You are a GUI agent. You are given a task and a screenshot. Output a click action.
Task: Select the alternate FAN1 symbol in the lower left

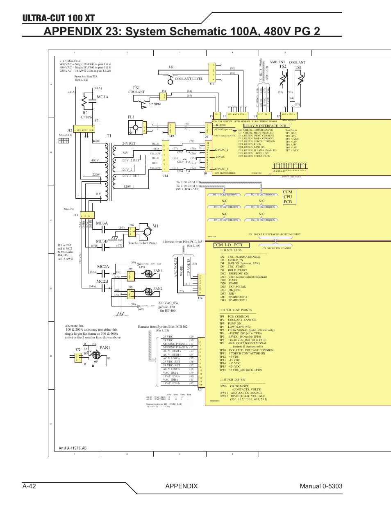tap(95, 355)
